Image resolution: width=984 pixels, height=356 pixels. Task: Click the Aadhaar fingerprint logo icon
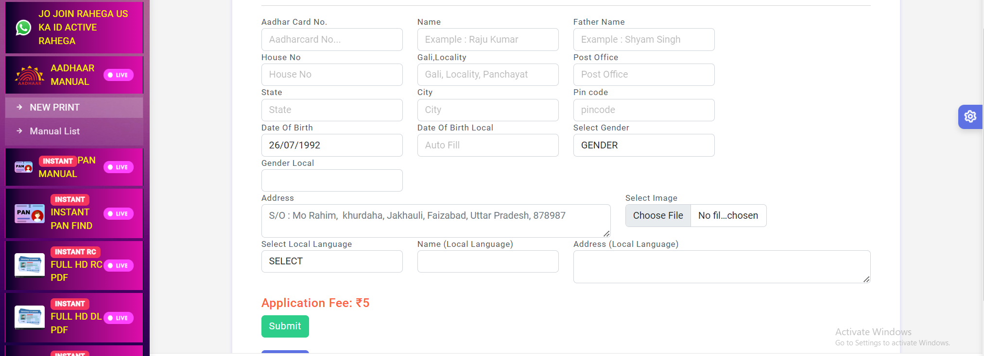pyautogui.click(x=30, y=75)
